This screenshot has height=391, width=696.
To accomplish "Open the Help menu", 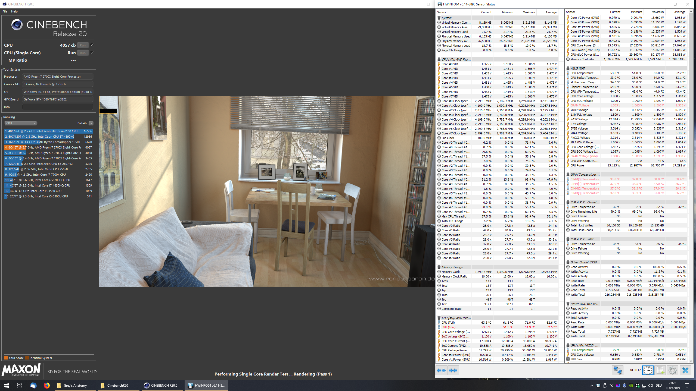I will (x=14, y=11).
